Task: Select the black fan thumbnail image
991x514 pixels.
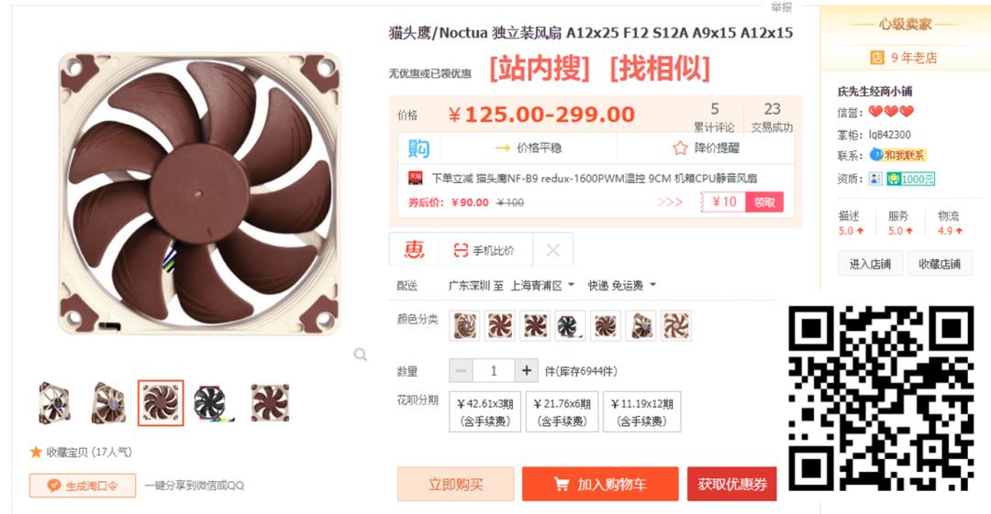Action: (x=212, y=403)
